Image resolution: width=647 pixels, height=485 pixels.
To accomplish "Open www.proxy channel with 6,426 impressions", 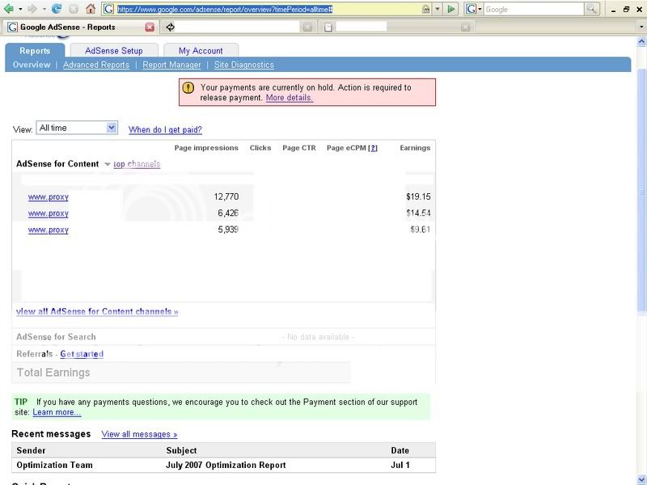I will click(x=49, y=213).
